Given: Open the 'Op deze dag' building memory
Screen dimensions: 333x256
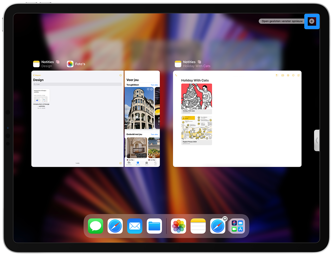Looking at the screenshot, I should tap(139, 108).
